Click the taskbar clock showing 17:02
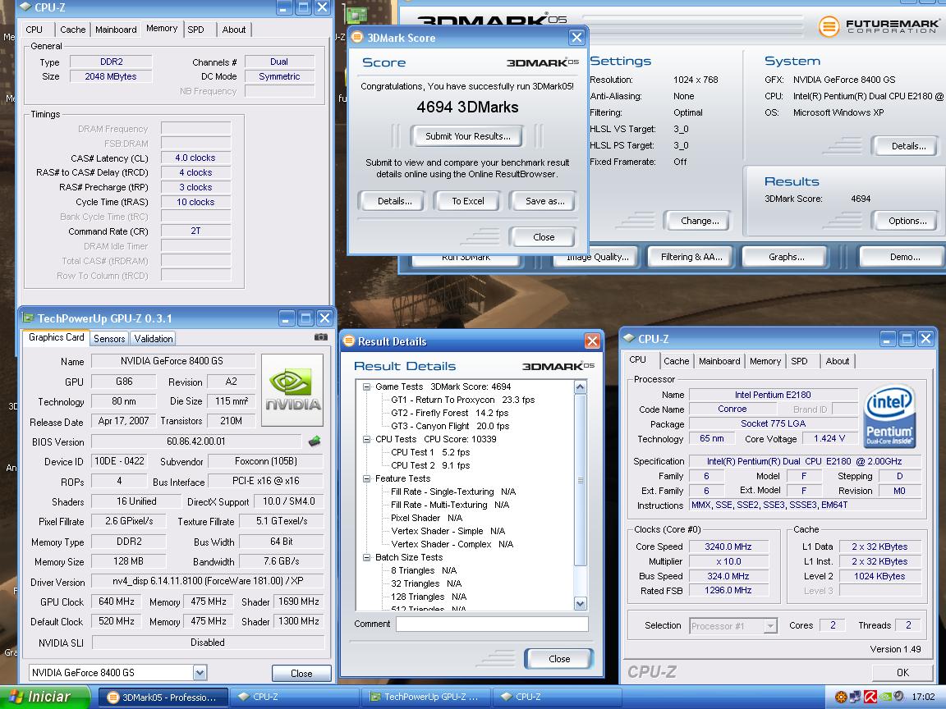 coord(923,697)
